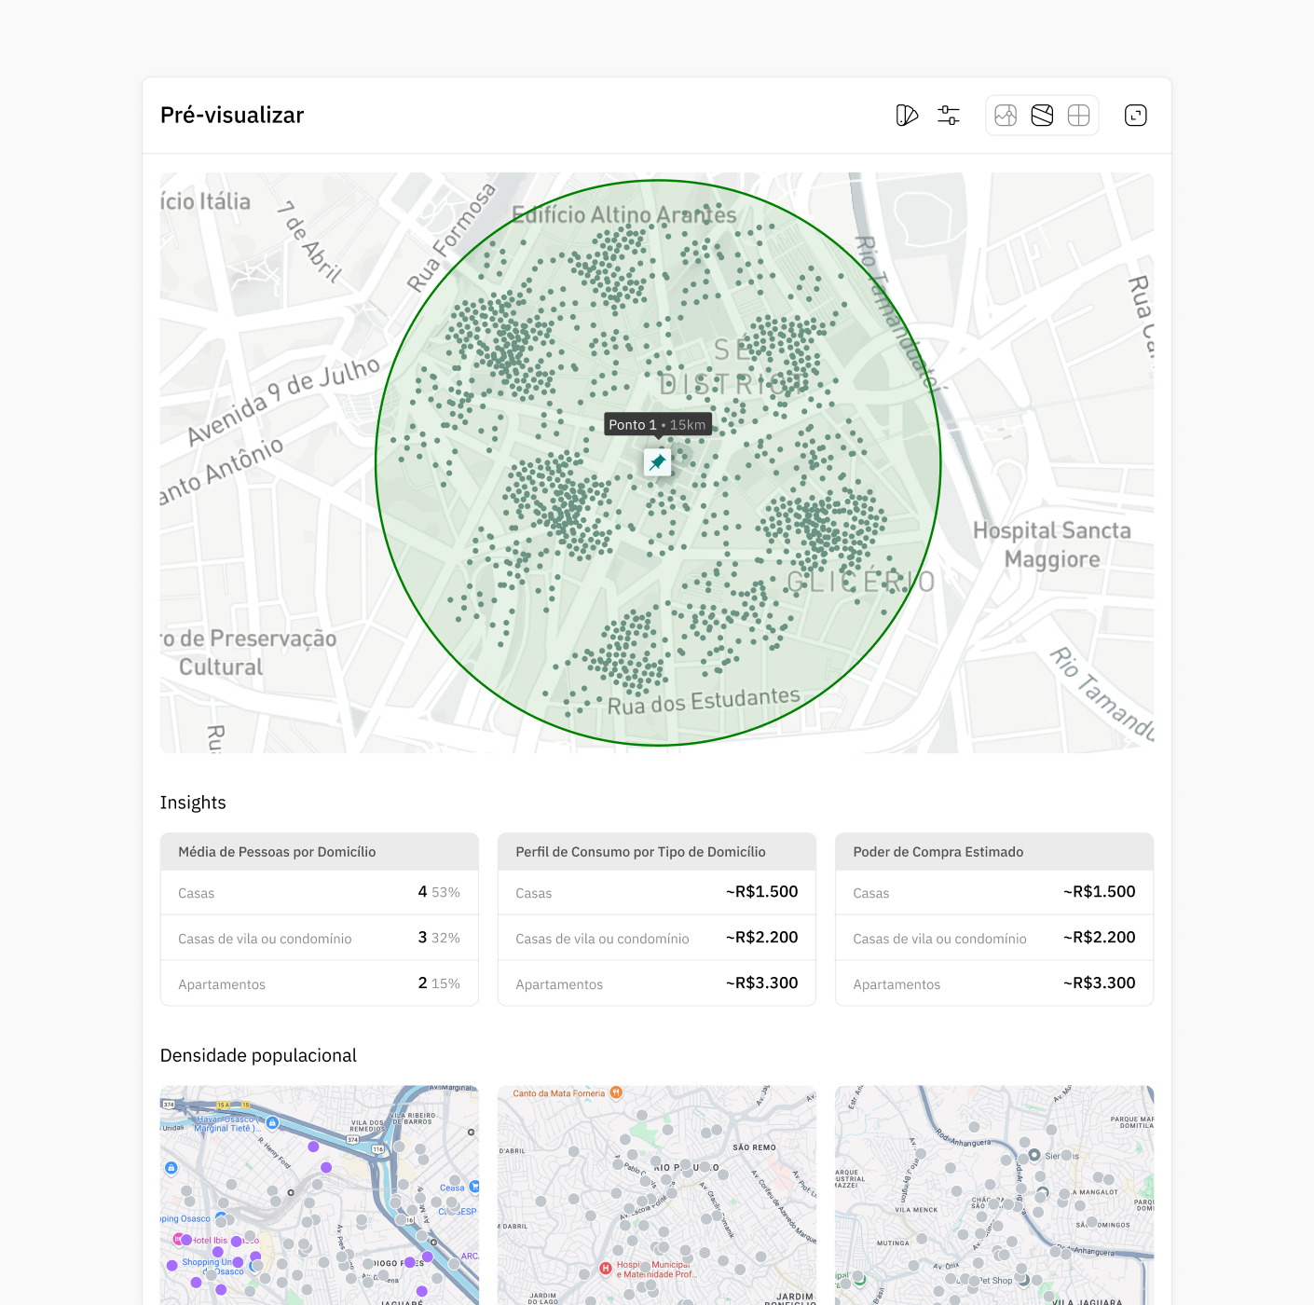Select the "Poder de Compra Estimado" card header
Screen dimensions: 1314x1305
pos(994,852)
